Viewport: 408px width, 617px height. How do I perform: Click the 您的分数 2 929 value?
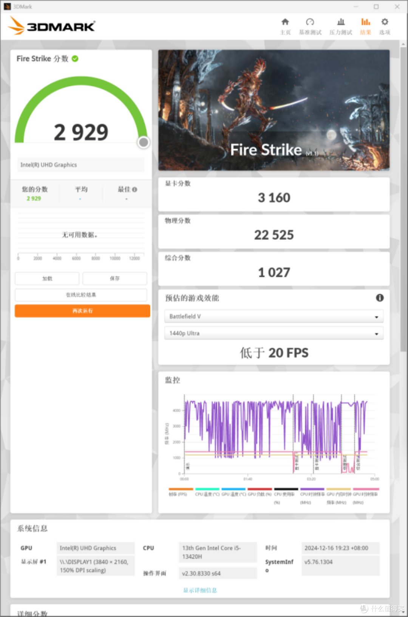(34, 198)
